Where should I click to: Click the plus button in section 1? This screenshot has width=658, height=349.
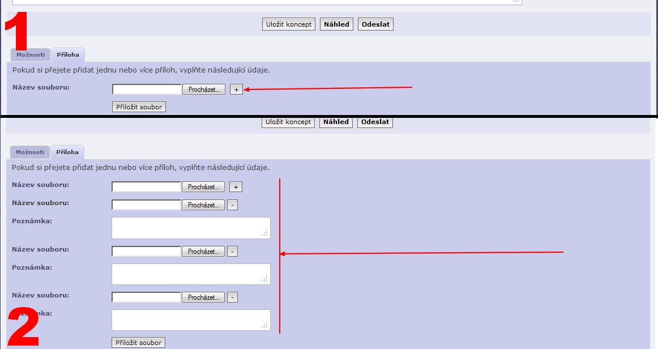point(236,90)
